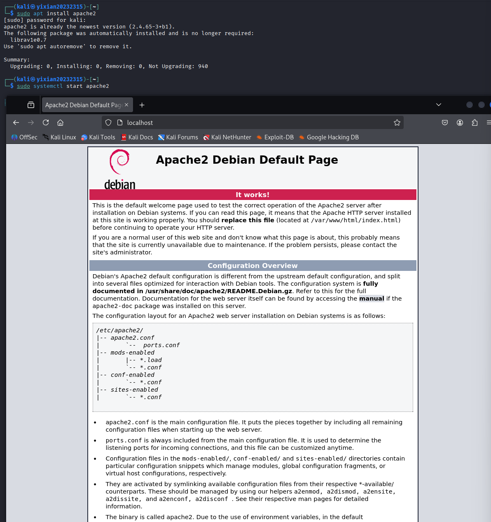The width and height of the screenshot is (491, 522).
Task: Open the OffSec bookmark
Action: click(24, 137)
